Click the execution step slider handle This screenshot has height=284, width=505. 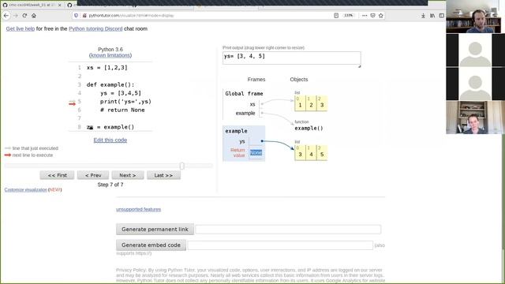pos(182,166)
